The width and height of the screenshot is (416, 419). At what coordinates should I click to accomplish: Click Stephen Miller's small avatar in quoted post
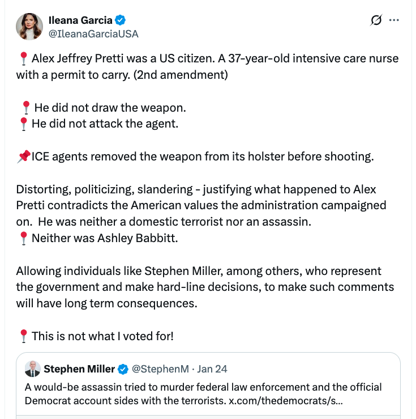click(x=32, y=369)
